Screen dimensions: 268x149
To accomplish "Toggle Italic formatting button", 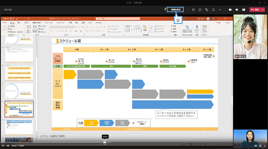I will click(54, 31).
